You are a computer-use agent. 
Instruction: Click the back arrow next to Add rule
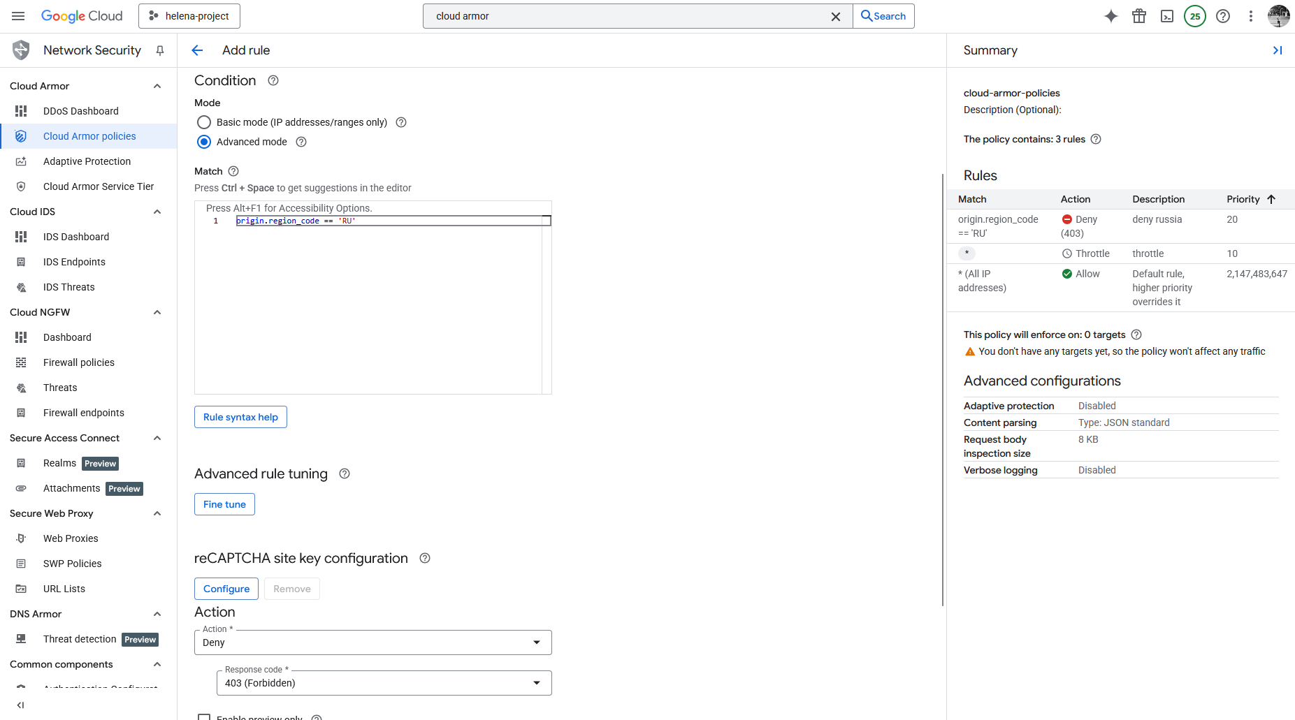[x=197, y=50]
